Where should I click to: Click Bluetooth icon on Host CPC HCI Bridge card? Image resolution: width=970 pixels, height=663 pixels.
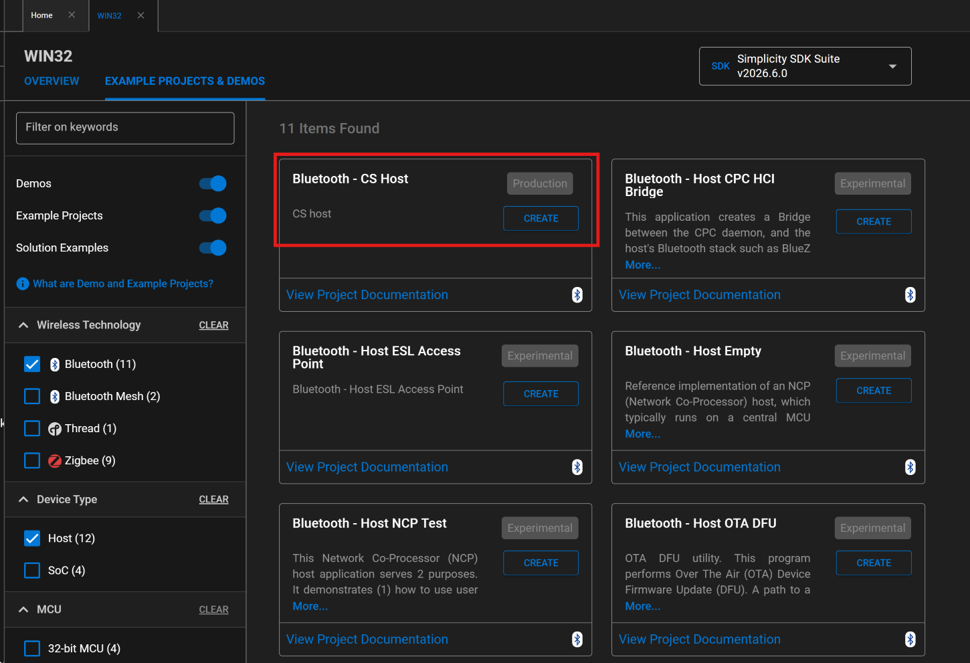910,295
